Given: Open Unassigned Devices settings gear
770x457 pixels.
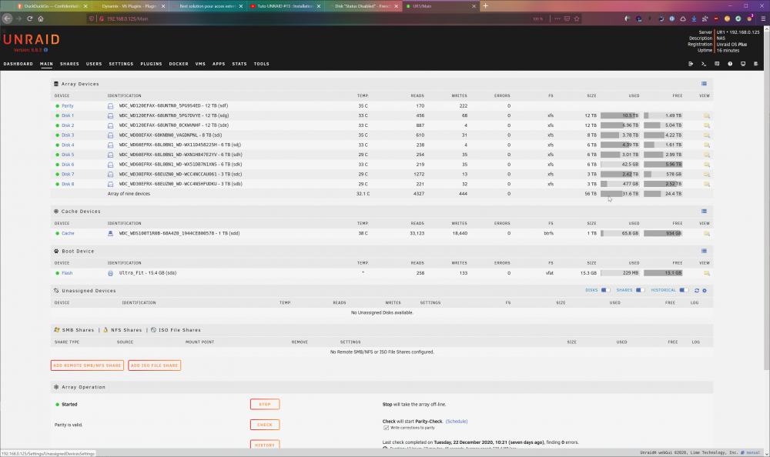Looking at the screenshot, I should (705, 291).
